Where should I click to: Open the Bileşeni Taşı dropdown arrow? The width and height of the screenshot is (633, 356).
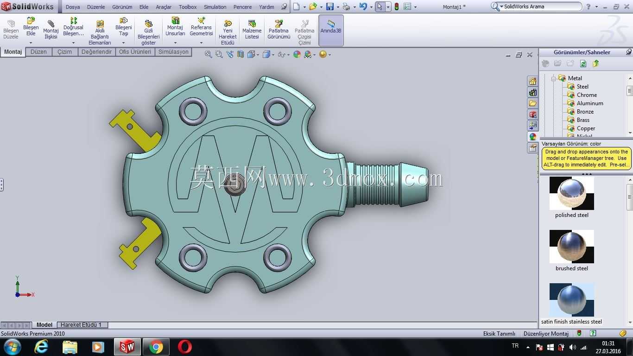tap(123, 43)
